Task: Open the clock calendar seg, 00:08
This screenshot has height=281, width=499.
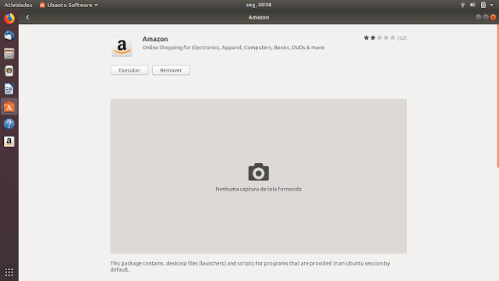Action: [259, 5]
